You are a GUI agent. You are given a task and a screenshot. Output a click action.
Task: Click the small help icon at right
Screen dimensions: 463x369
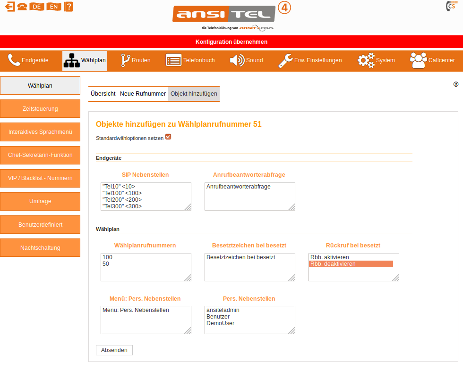[x=456, y=84]
